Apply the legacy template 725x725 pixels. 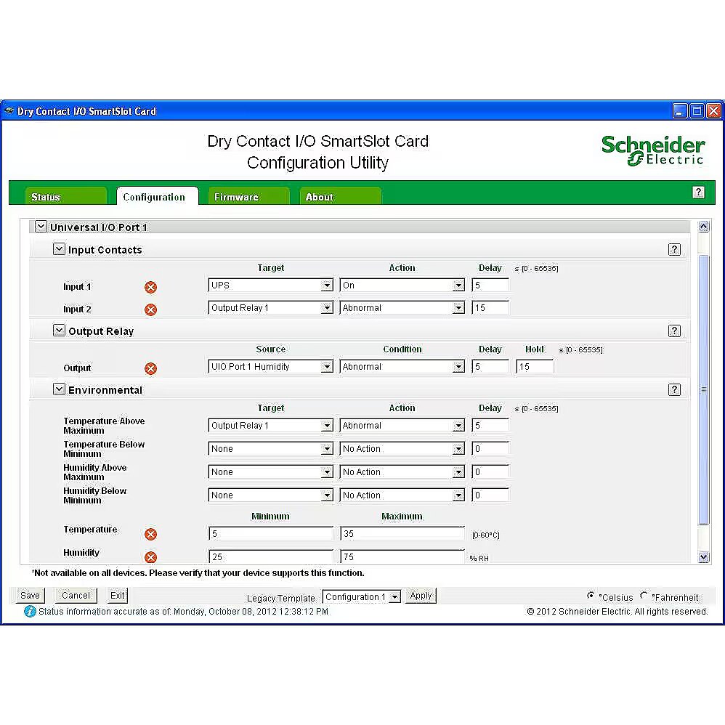[x=421, y=596]
